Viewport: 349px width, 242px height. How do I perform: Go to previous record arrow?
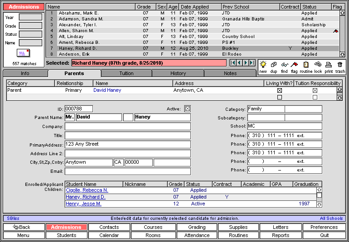[x=239, y=63]
